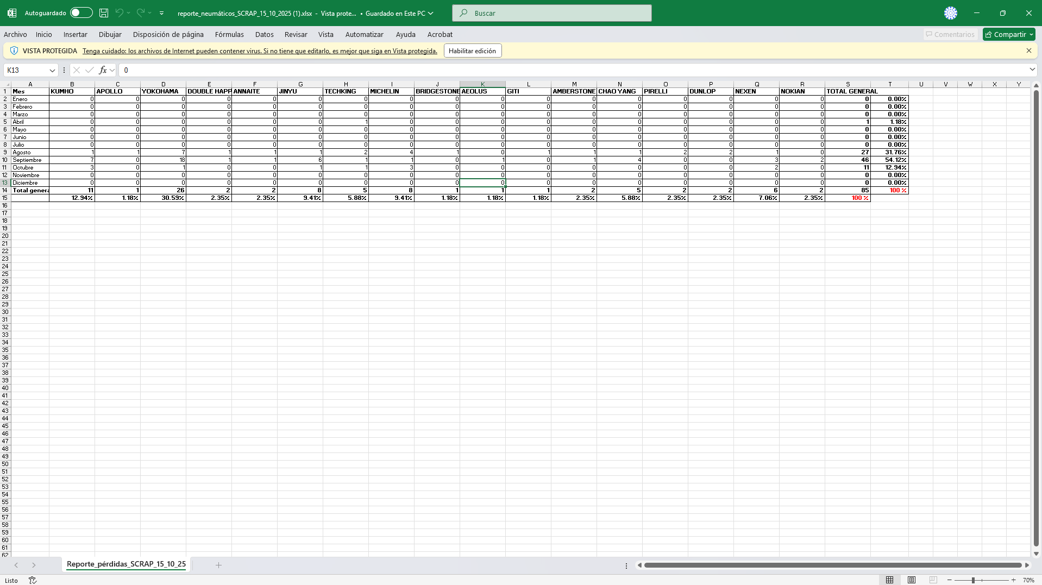The image size is (1042, 585).
Task: Select Normal view icon in status bar
Action: 889,580
